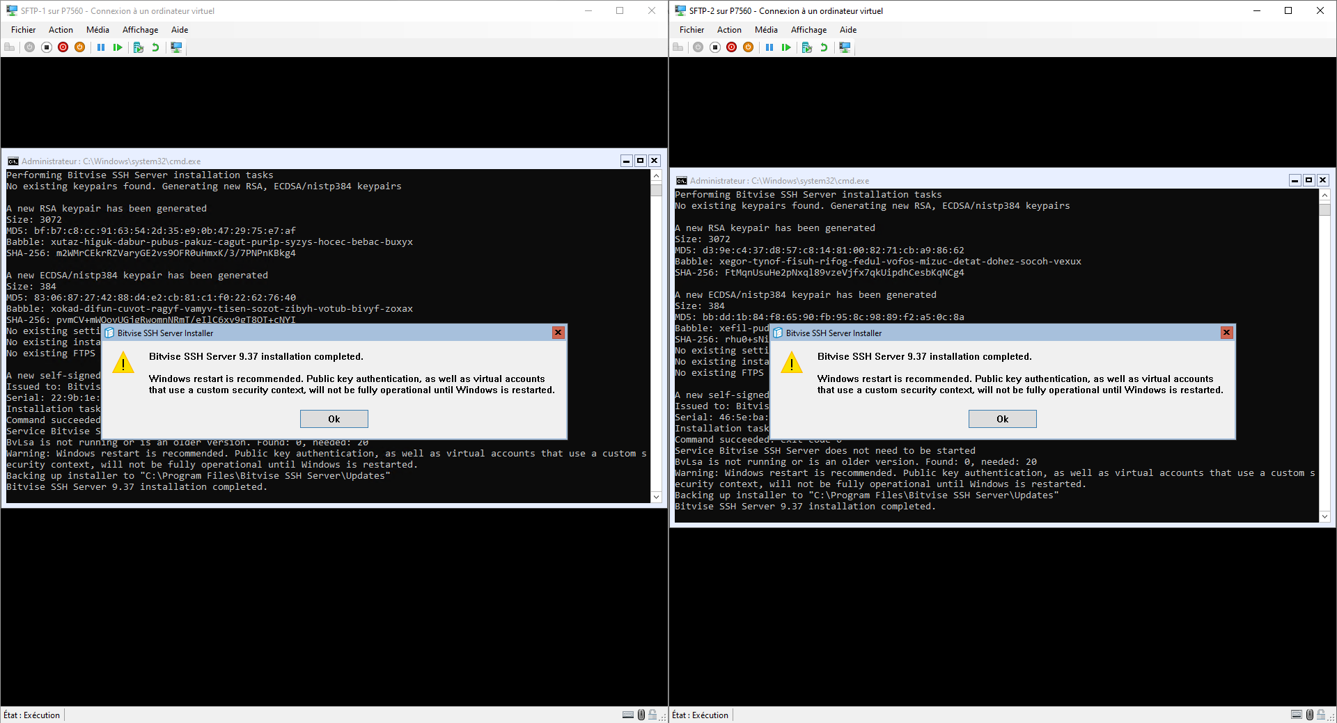Click 'État : Exécution' in SFTP-1 status bar

point(32,715)
